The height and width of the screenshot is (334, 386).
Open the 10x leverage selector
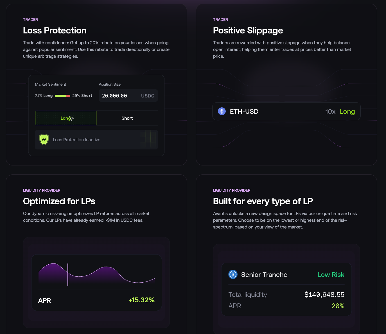click(330, 112)
